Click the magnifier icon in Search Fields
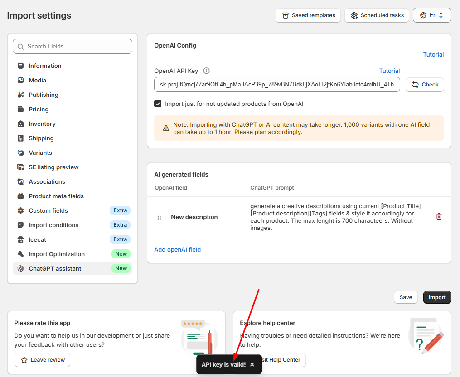The height and width of the screenshot is (377, 460). 20,47
